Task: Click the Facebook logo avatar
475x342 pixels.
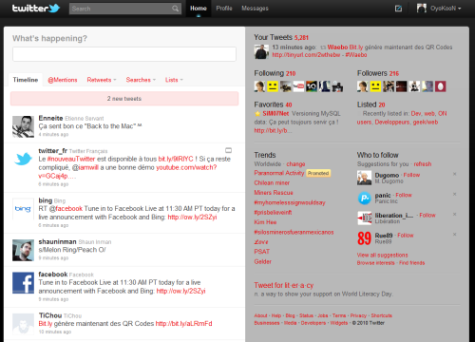Action: pos(23,283)
